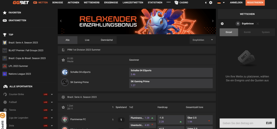277x129 pixels.
Task: Open settings gear in top navigation
Action: tap(210, 3)
